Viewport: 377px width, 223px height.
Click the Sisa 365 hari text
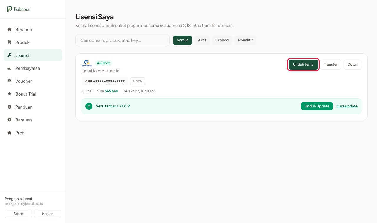[108, 91]
